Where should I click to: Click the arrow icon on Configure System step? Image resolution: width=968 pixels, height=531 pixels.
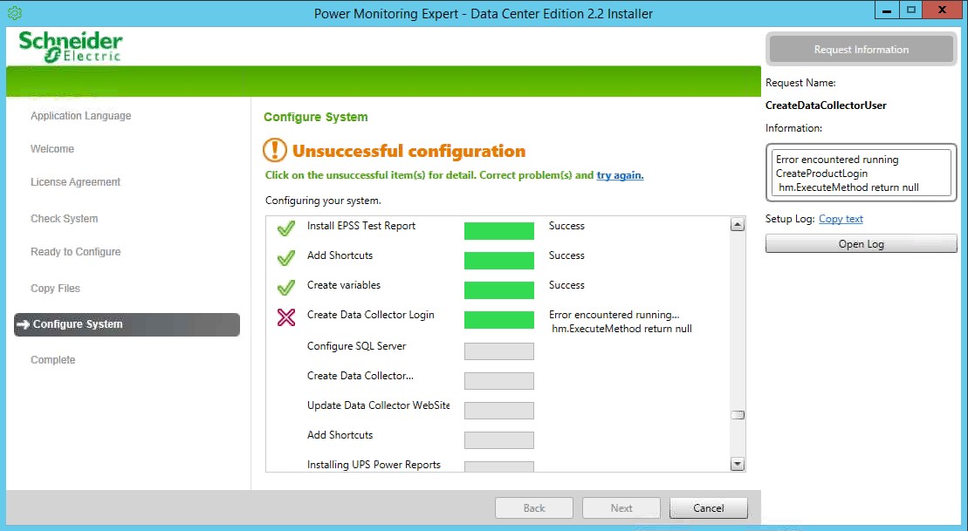pyautogui.click(x=23, y=324)
